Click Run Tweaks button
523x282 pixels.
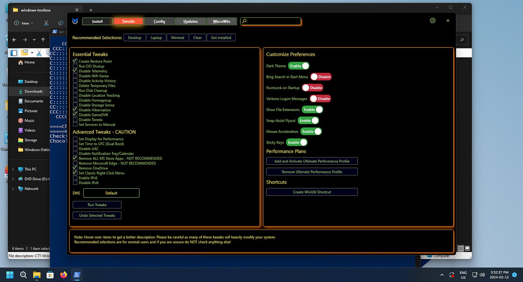click(97, 205)
